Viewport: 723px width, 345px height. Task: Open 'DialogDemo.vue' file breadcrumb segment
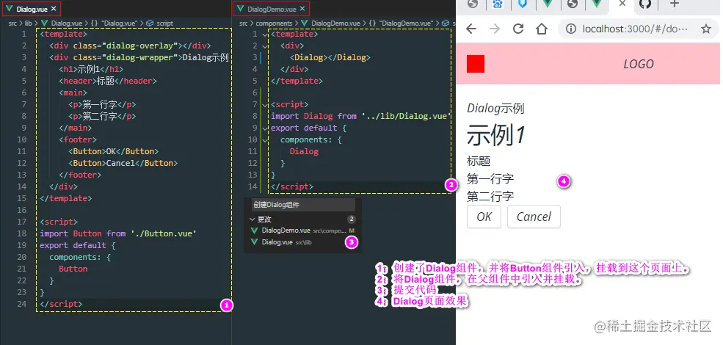click(335, 23)
